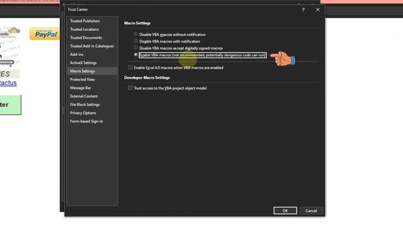This screenshot has height=226, width=403.
Task: Go to Privacy Options category
Action: [x=93, y=113]
